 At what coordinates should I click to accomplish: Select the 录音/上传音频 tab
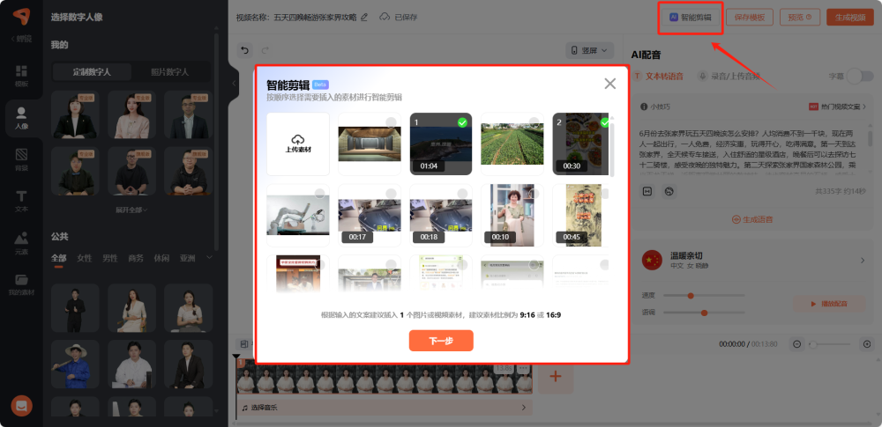coord(729,76)
